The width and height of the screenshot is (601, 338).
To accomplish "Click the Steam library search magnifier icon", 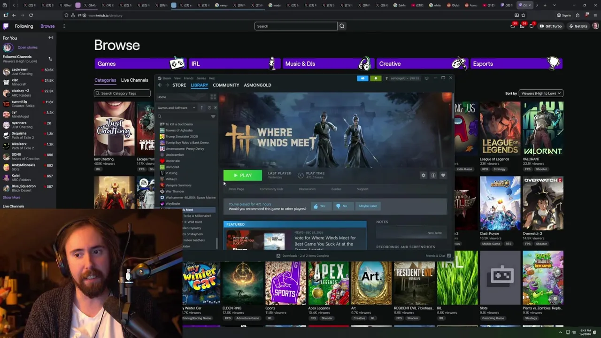I will point(160,116).
